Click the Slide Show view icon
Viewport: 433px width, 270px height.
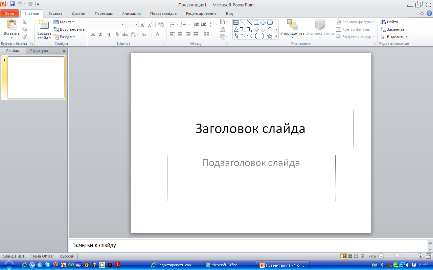click(x=363, y=256)
